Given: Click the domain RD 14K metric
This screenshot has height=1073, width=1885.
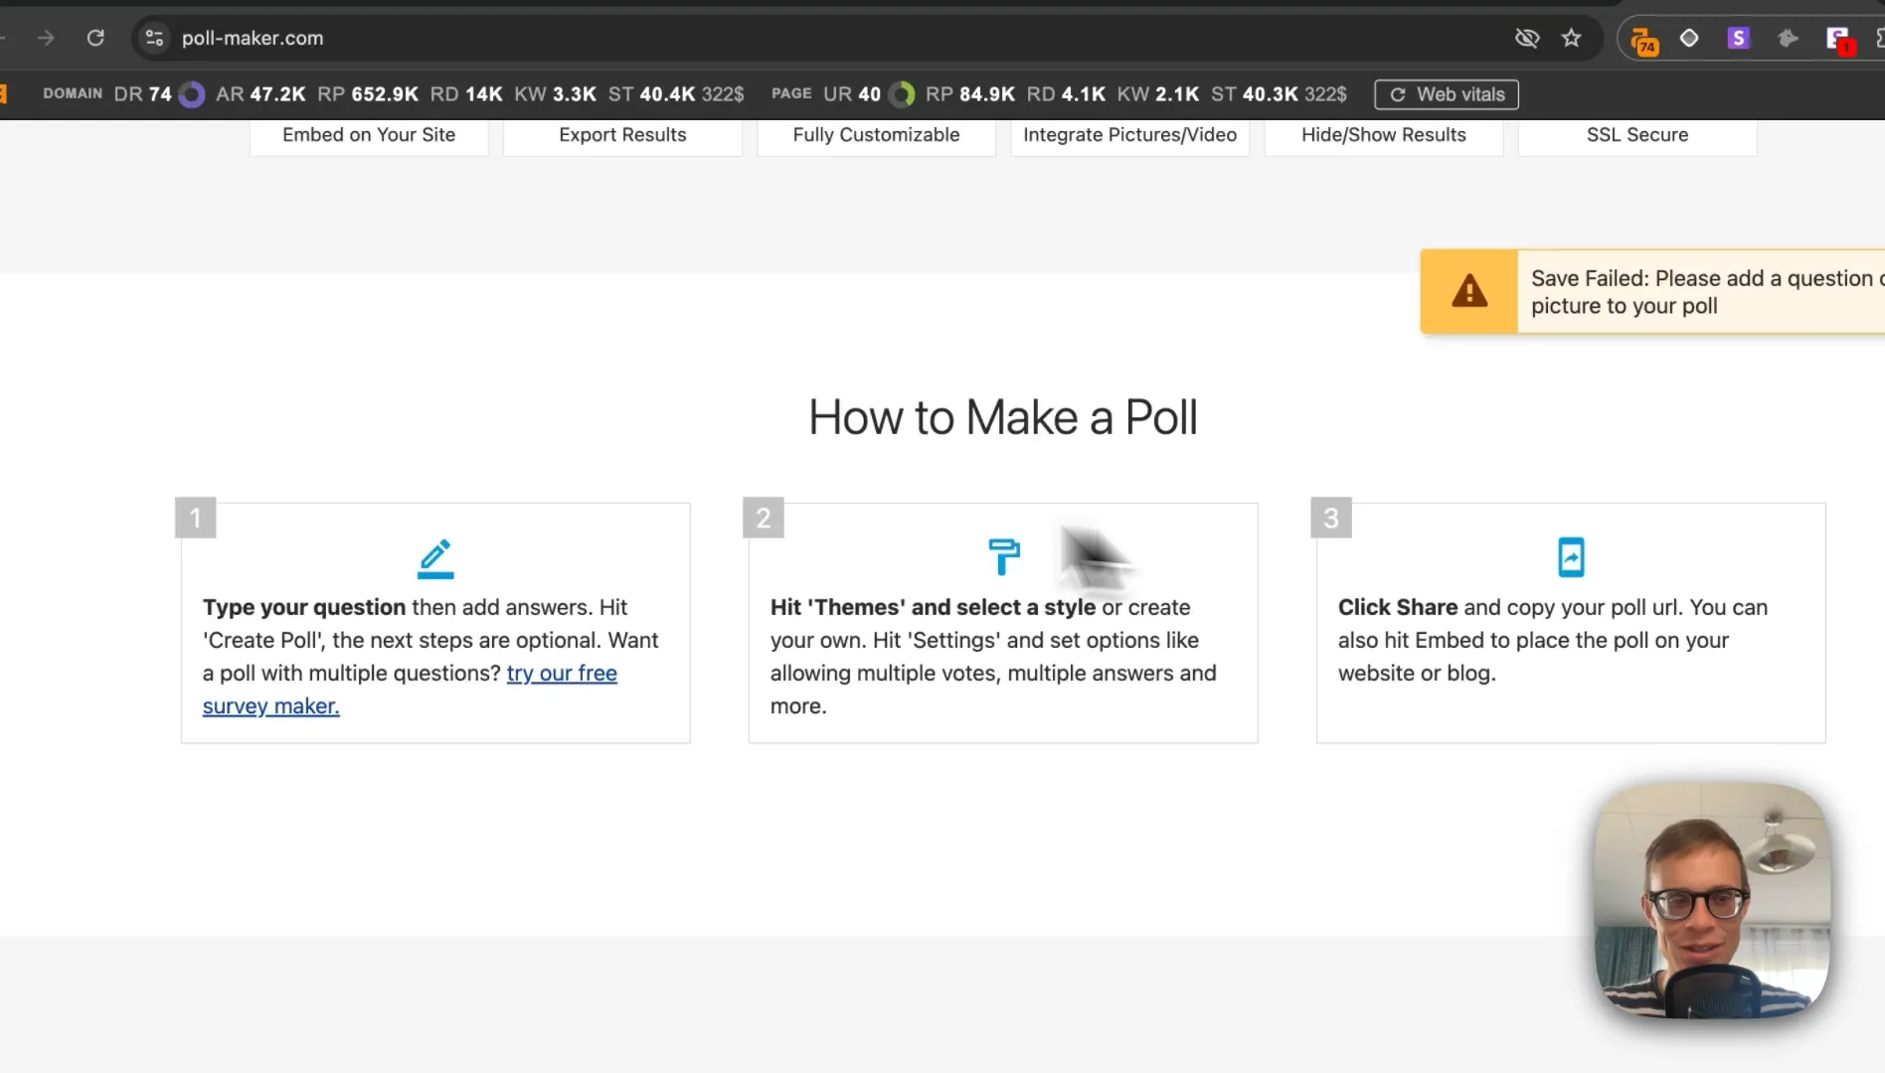Looking at the screenshot, I should tap(466, 94).
